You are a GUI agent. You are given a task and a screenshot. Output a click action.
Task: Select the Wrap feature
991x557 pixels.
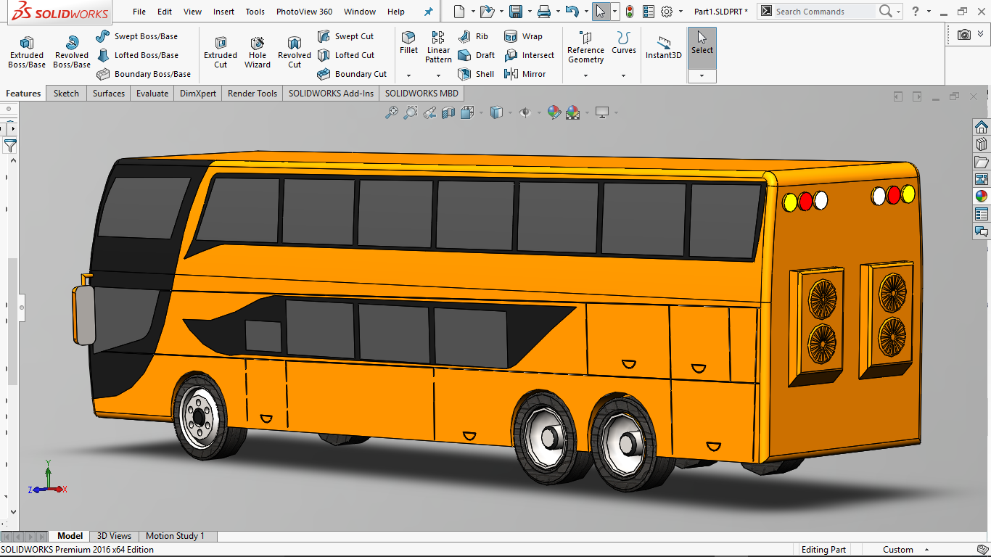523,36
